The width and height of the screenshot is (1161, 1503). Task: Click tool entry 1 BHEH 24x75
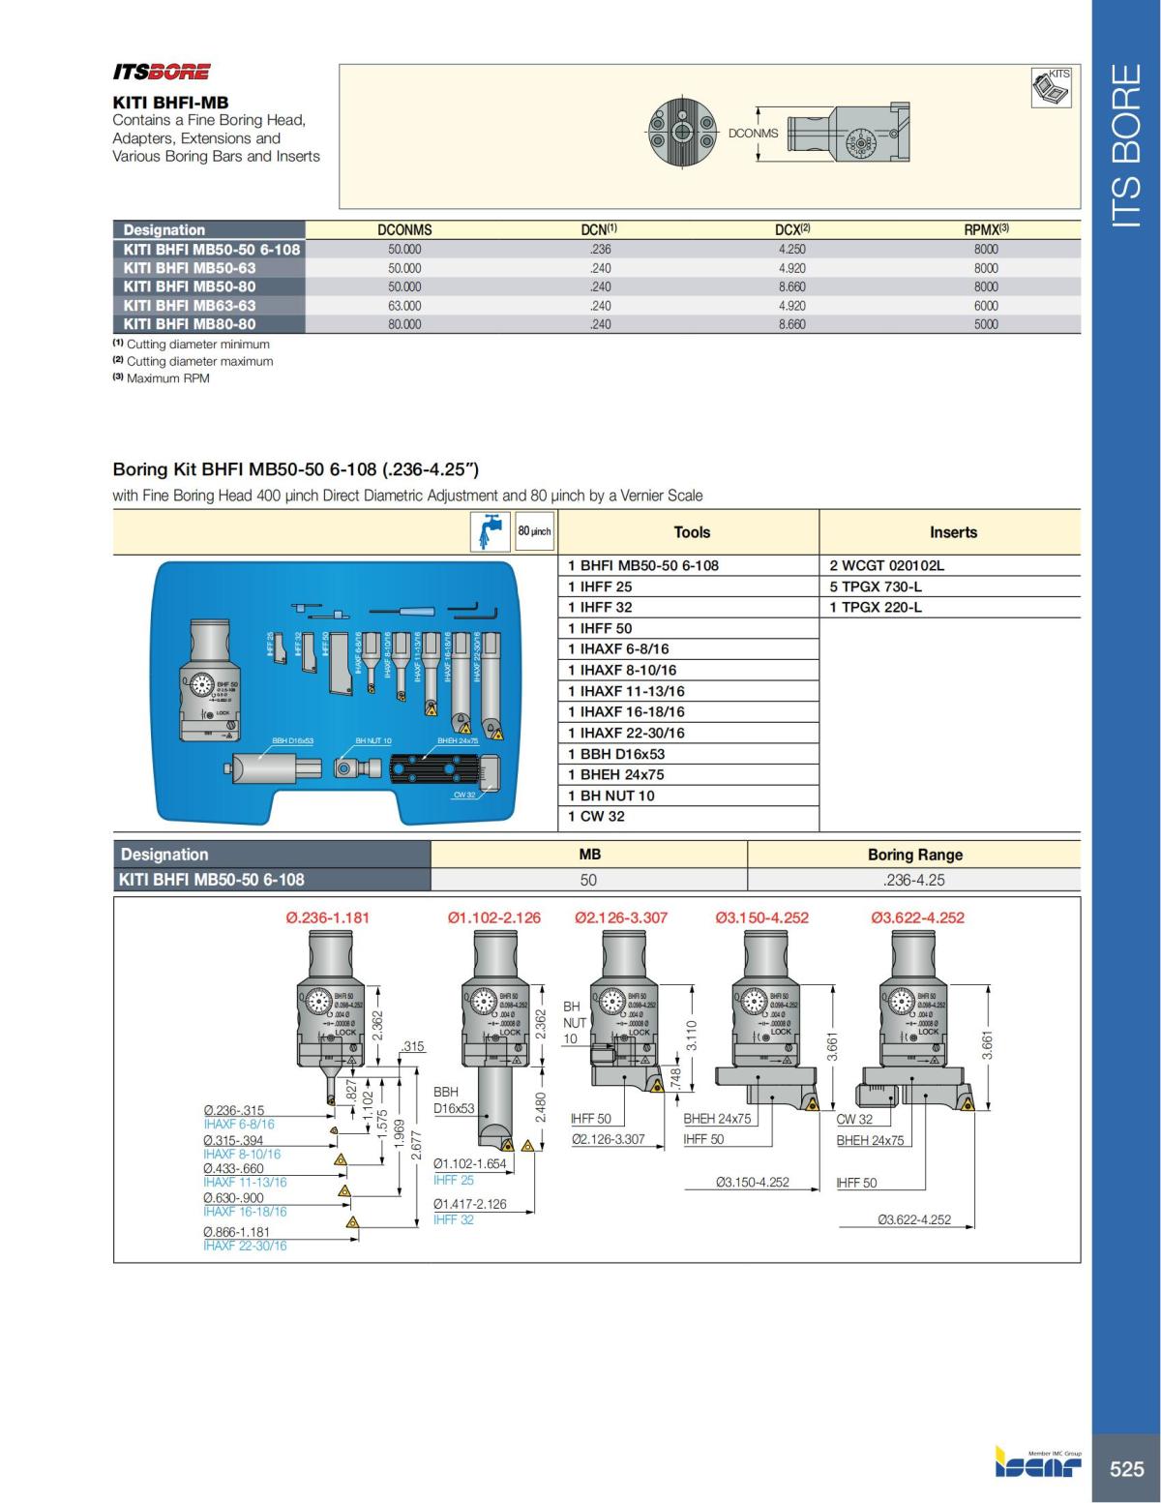(x=616, y=774)
